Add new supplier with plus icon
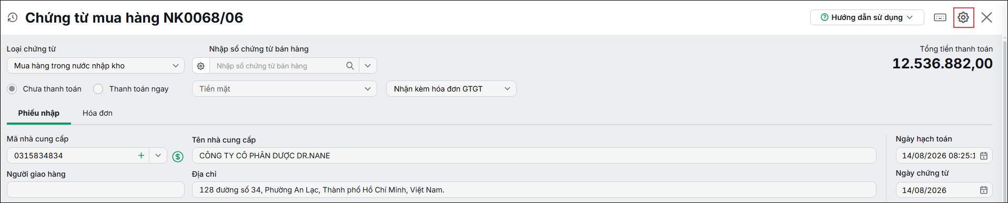1008x203 pixels. click(x=141, y=156)
